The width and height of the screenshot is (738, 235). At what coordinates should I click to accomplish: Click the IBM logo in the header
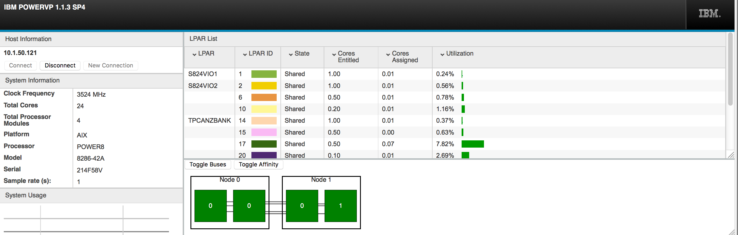pyautogui.click(x=710, y=13)
